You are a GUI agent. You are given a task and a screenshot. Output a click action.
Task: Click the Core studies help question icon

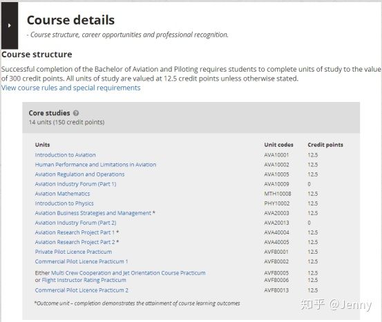point(76,113)
